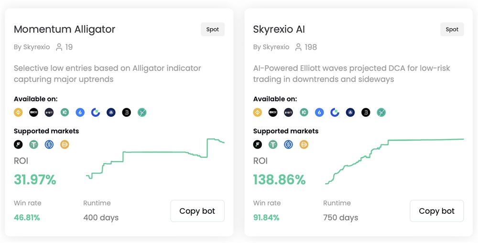Click the Tether USDT icon, Momentum Alligator card
478x243 pixels.
click(34, 144)
